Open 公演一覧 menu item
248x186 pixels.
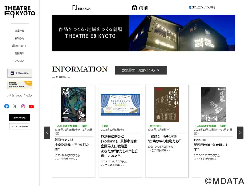[20, 31]
